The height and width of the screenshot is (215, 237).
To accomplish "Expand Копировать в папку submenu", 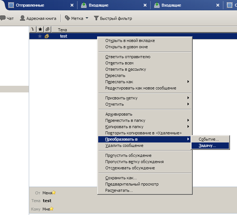I will click(x=145, y=127).
